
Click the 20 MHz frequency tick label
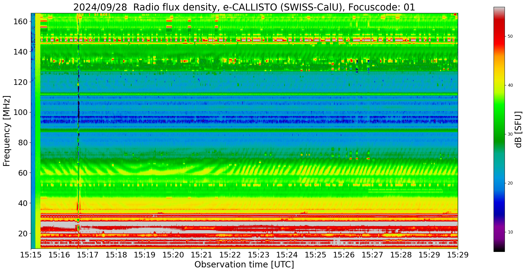23,234
